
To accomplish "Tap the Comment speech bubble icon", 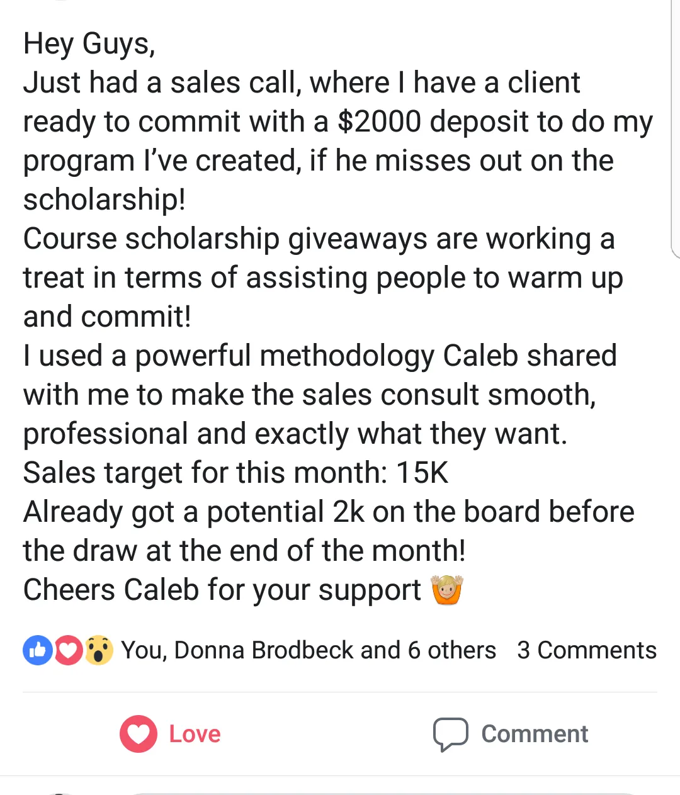I will point(450,734).
